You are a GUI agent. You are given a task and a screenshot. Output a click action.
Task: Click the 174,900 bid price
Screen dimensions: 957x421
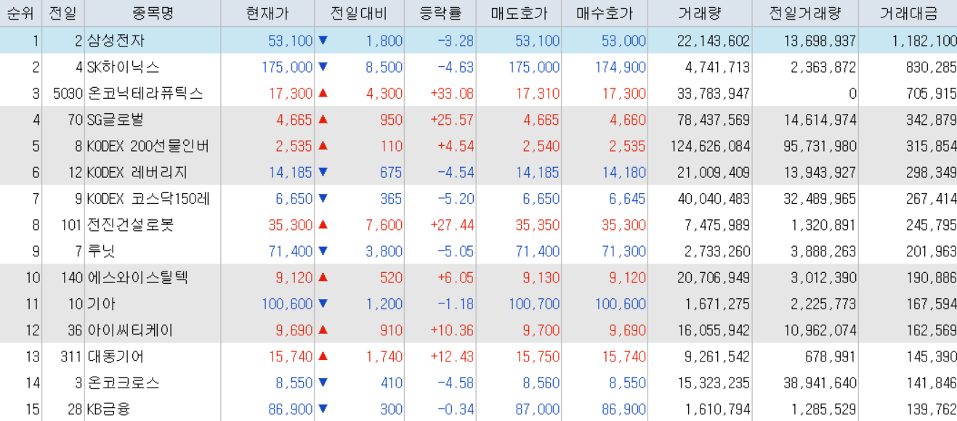(x=621, y=68)
